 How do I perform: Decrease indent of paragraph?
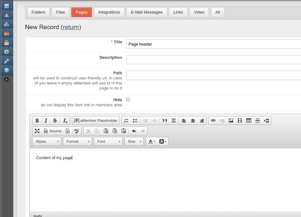pyautogui.click(x=145, y=121)
